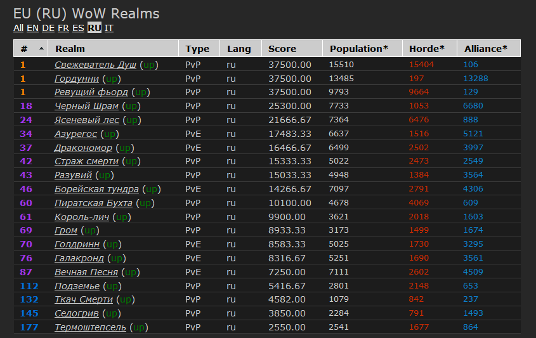
Task: Switch to the All language tab
Action: 18,28
